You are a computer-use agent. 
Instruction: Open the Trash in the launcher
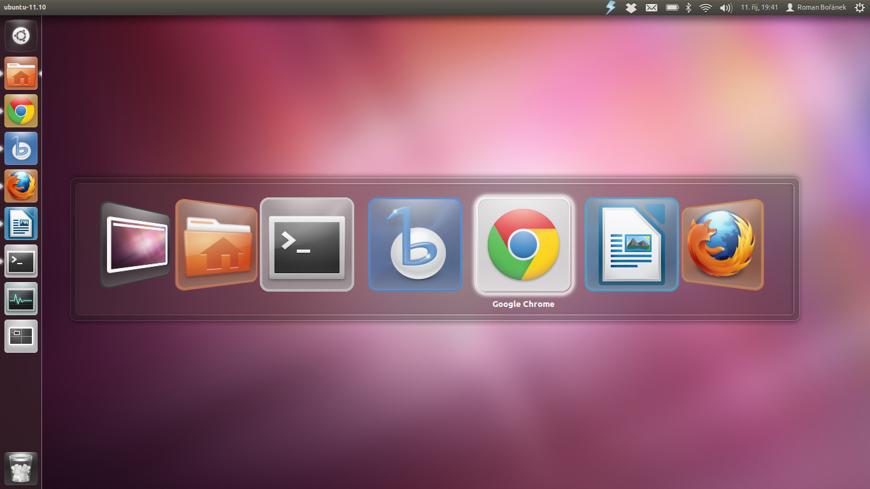tap(21, 469)
